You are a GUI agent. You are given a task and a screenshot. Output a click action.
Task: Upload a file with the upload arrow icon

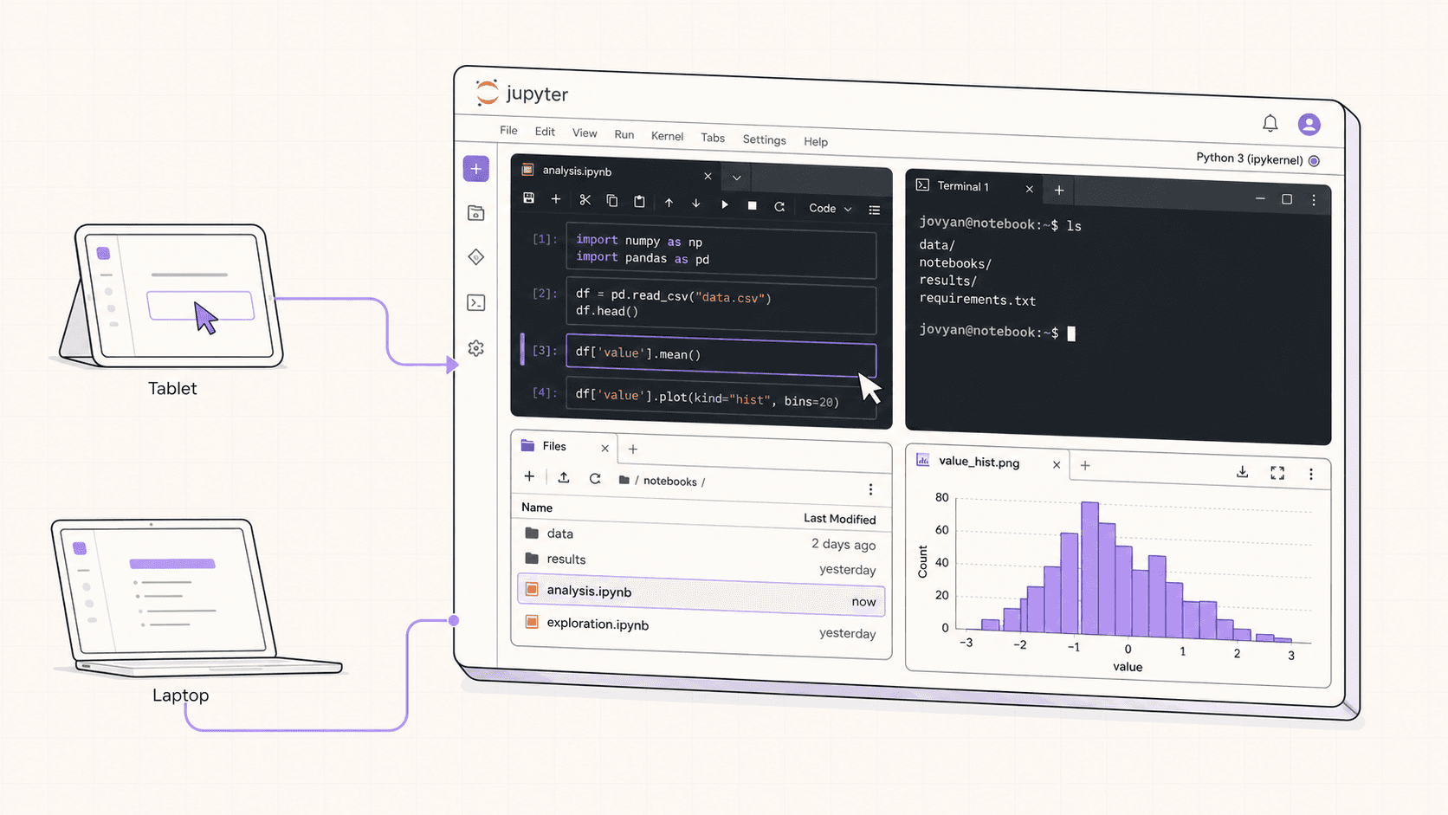563,477
